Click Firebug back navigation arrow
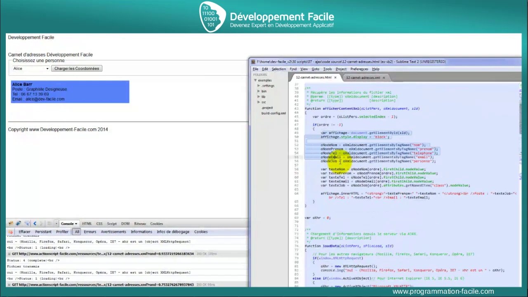This screenshot has width=528, height=297. [x=35, y=224]
